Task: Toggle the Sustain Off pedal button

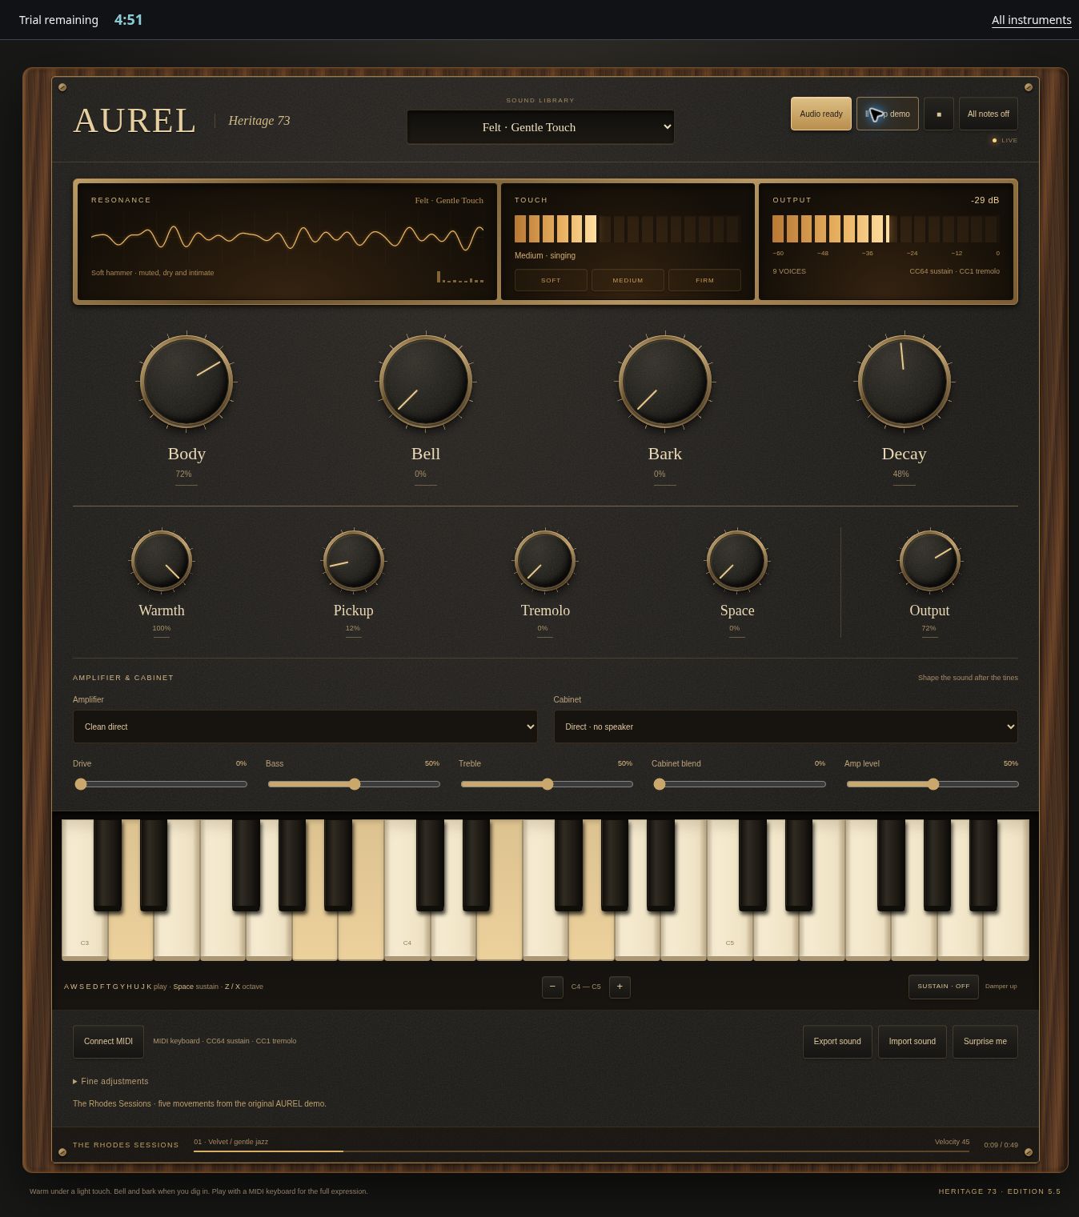Action: pyautogui.click(x=943, y=987)
